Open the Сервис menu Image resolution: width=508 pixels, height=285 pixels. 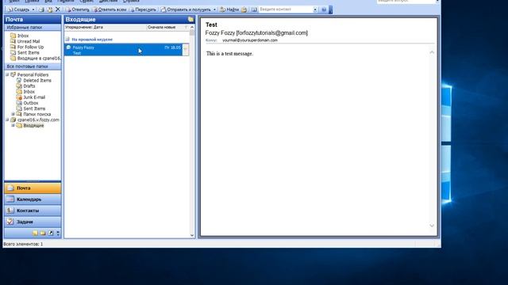coord(87,2)
